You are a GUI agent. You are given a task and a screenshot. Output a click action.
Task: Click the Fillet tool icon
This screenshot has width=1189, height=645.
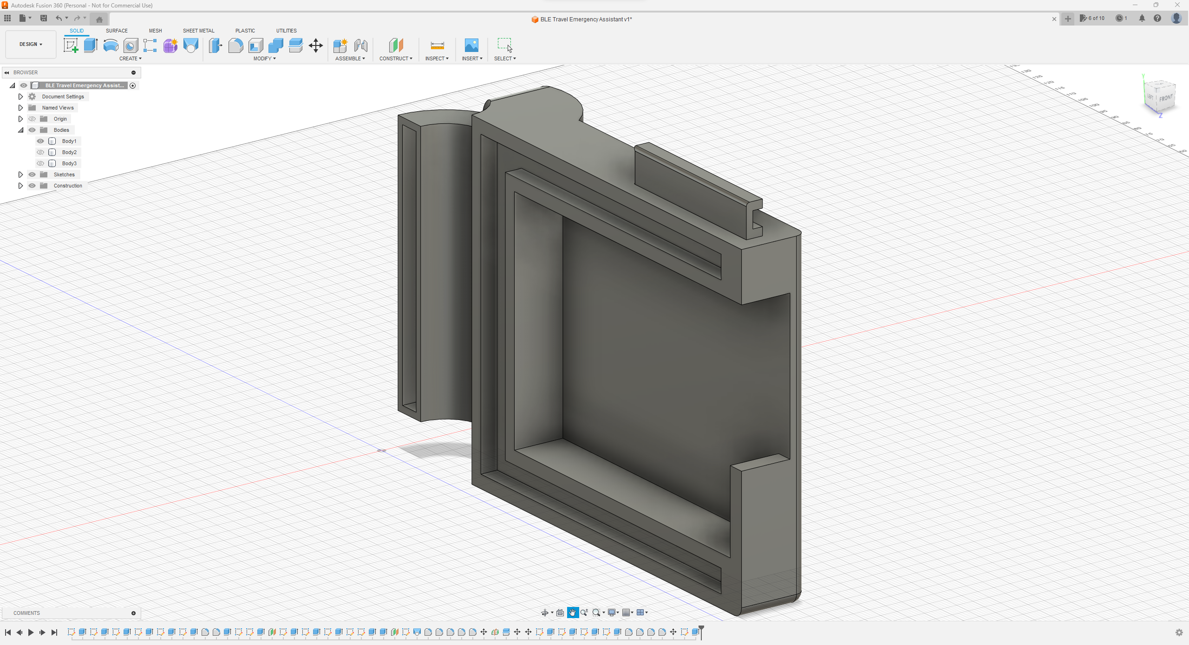(235, 45)
